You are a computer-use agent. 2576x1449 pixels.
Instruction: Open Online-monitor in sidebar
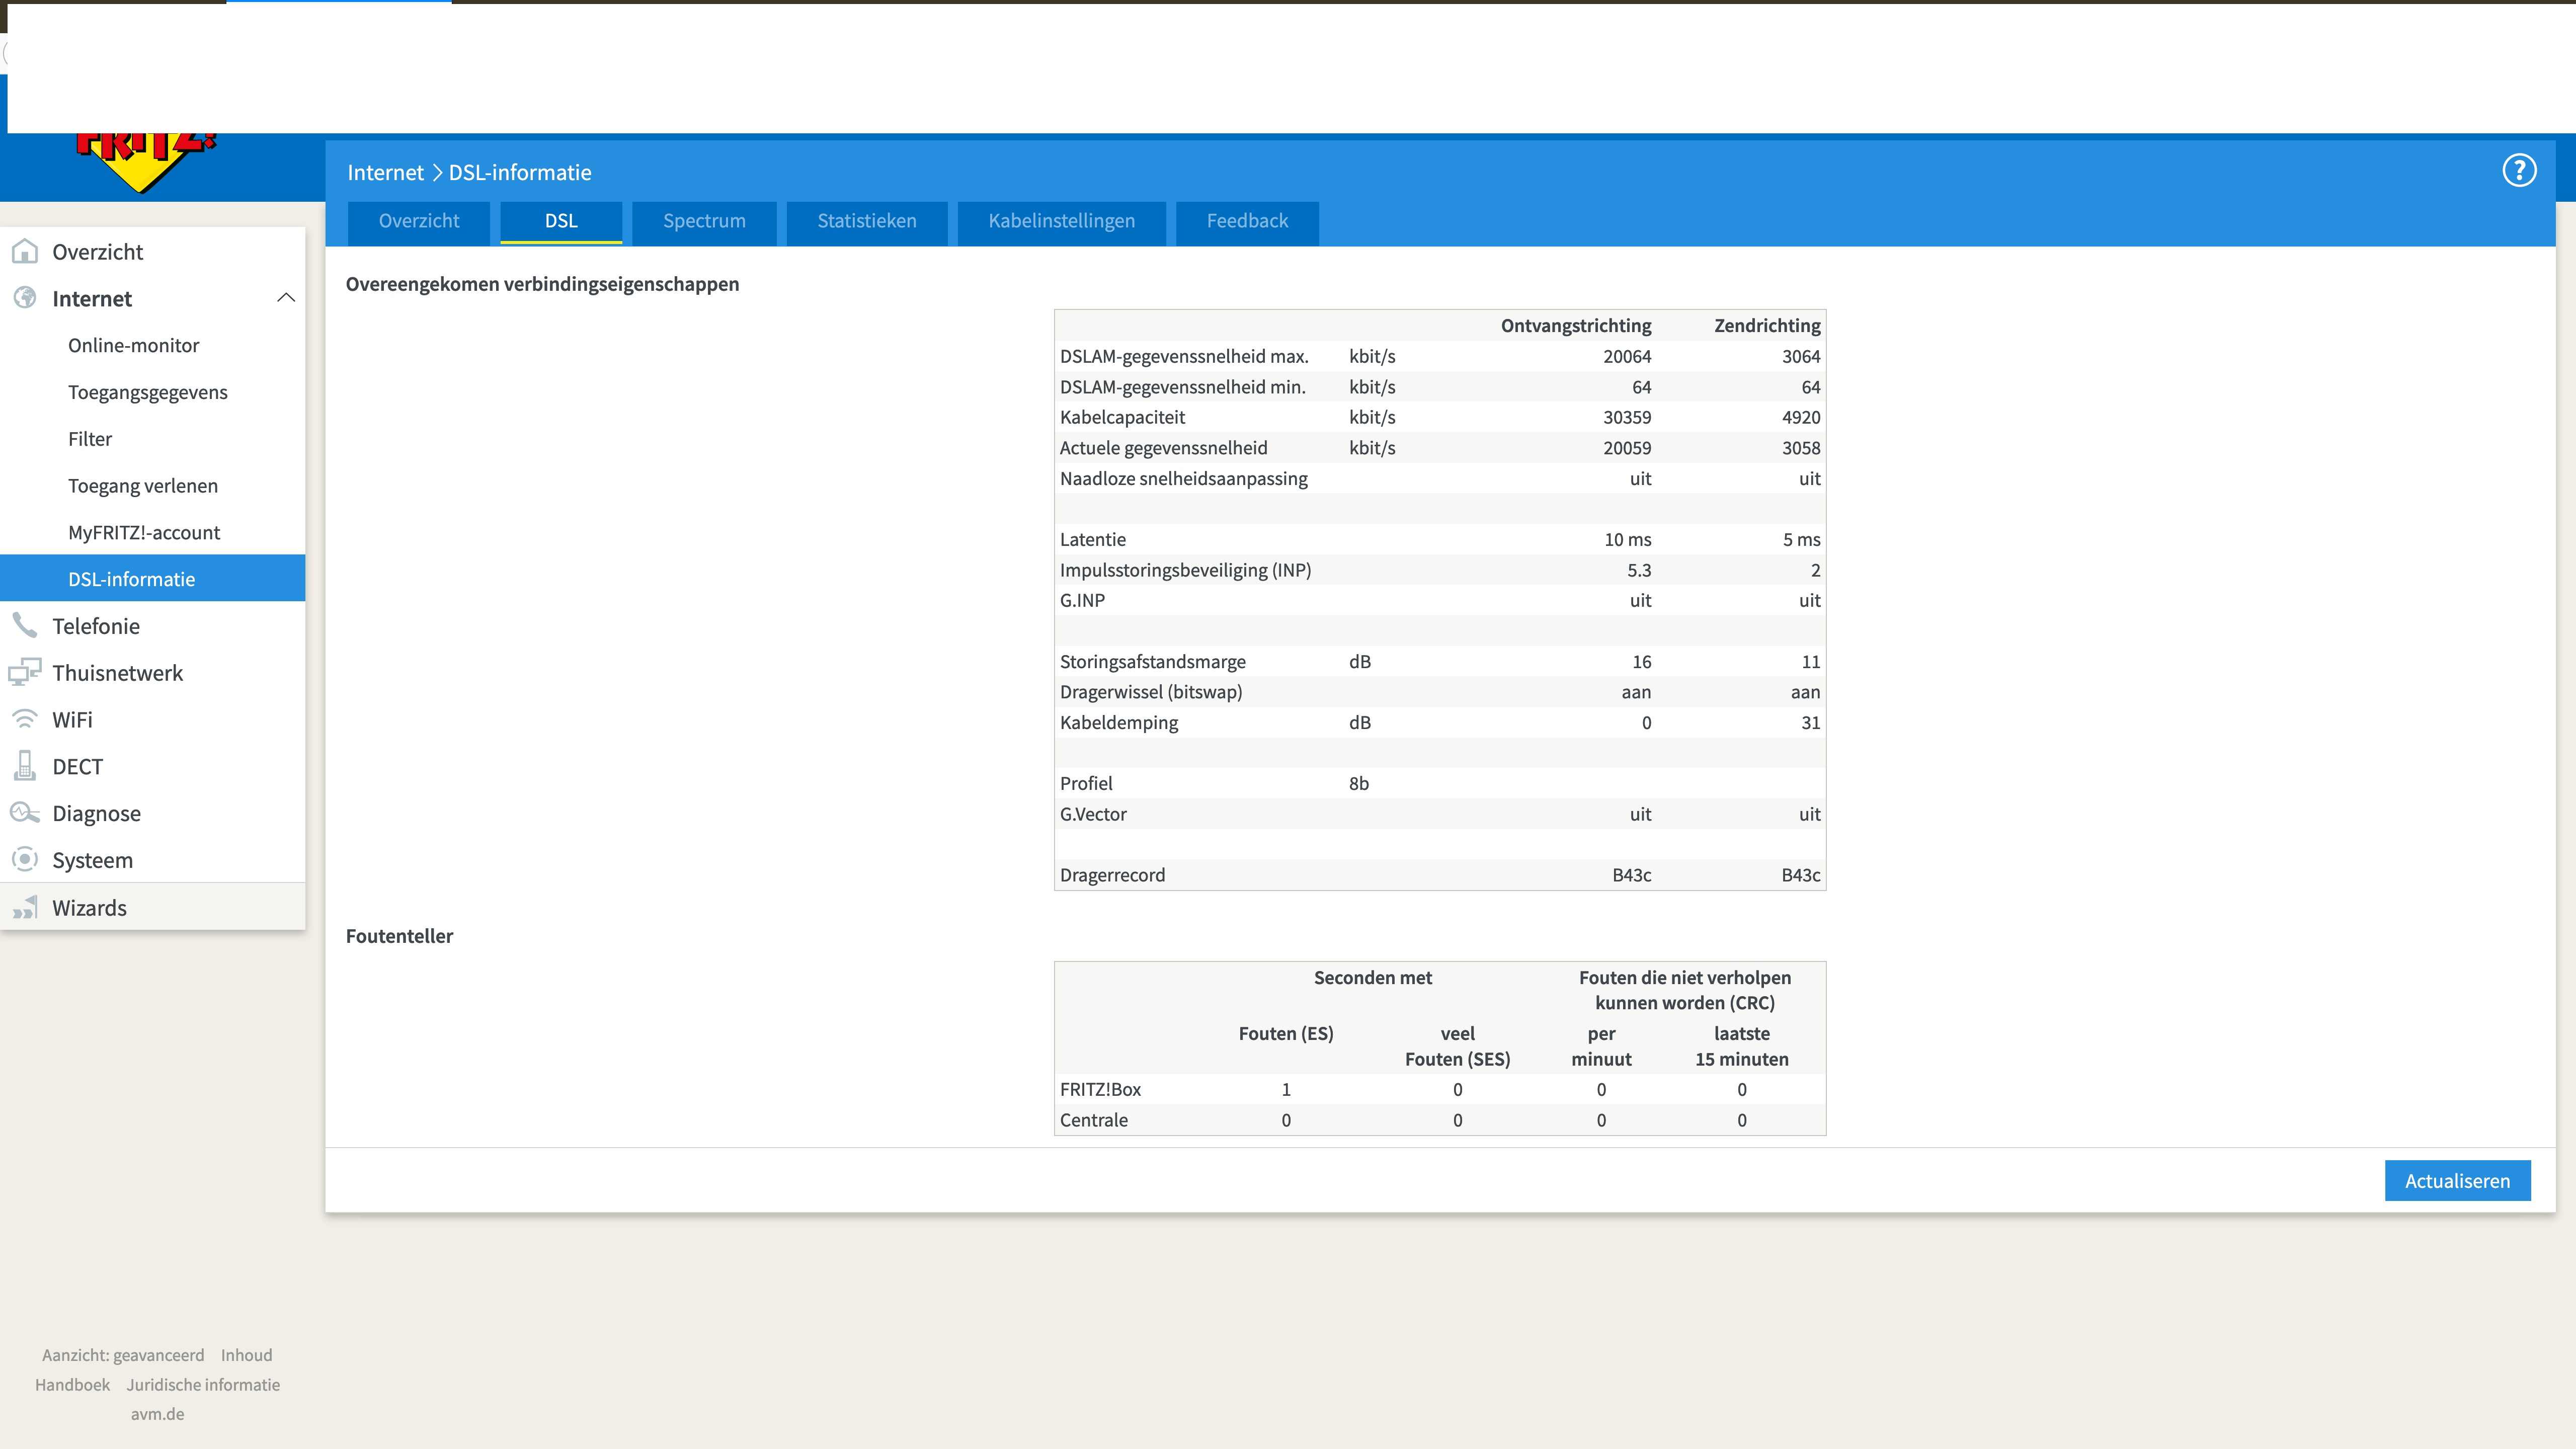pos(133,345)
